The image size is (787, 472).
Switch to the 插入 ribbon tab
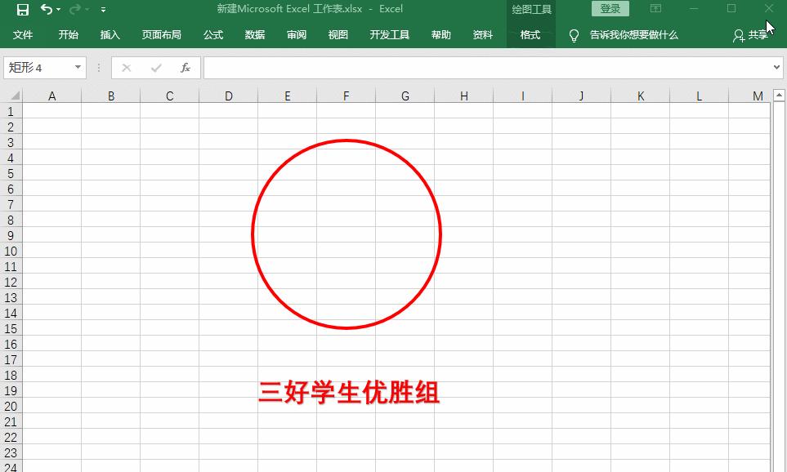pyautogui.click(x=110, y=35)
